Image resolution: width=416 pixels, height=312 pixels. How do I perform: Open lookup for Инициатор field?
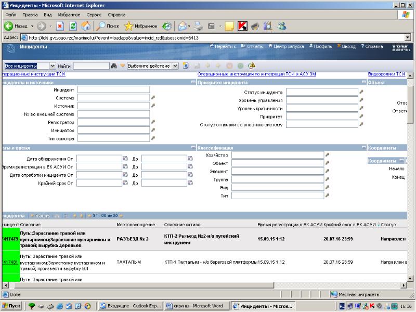153,131
